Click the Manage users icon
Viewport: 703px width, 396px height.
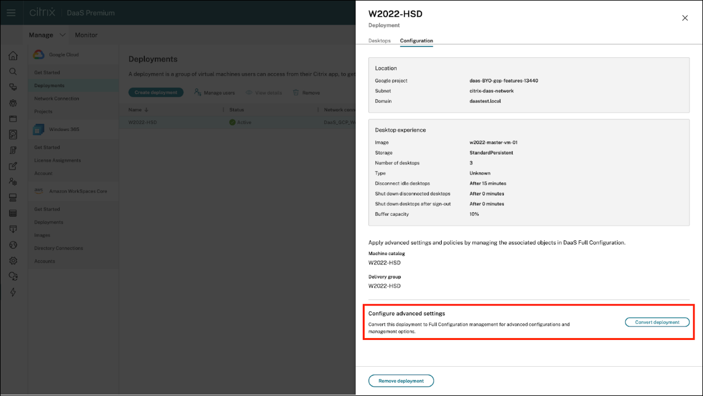(198, 92)
